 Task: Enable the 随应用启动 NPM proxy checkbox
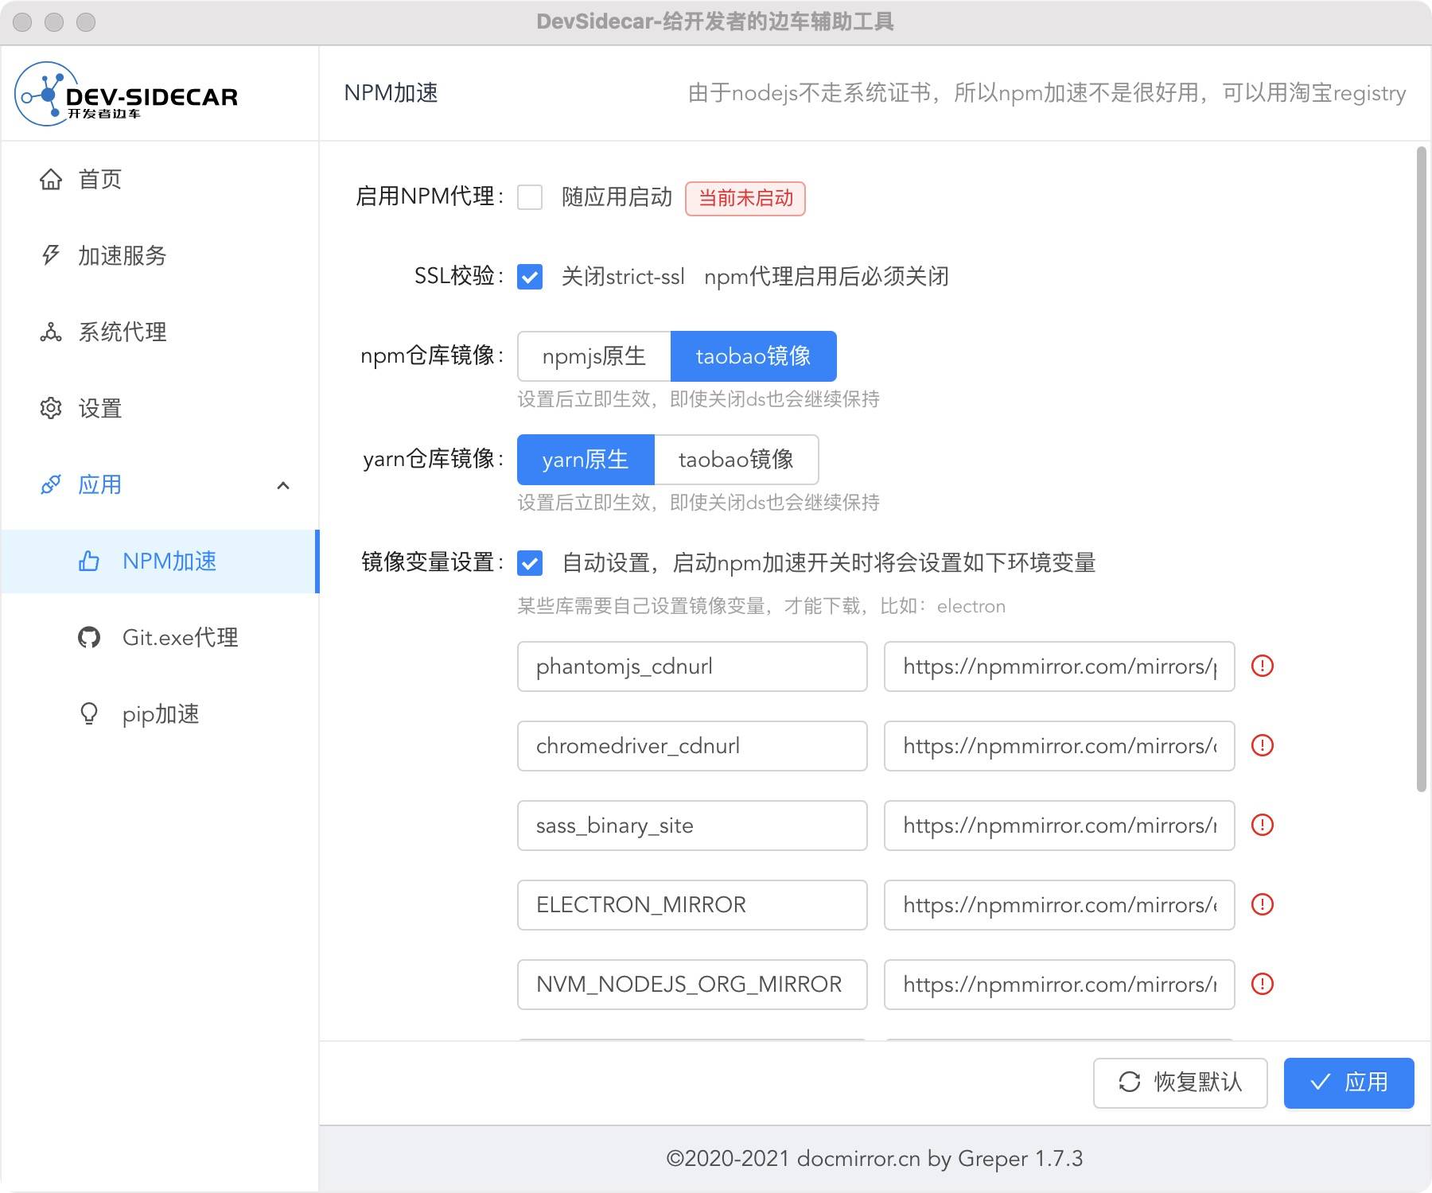(x=530, y=197)
